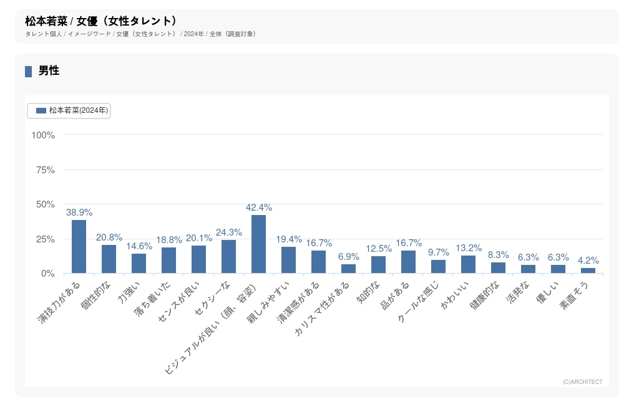Click the (C)ARCHITECT credit text
The width and height of the screenshot is (639, 407).
[x=582, y=381]
